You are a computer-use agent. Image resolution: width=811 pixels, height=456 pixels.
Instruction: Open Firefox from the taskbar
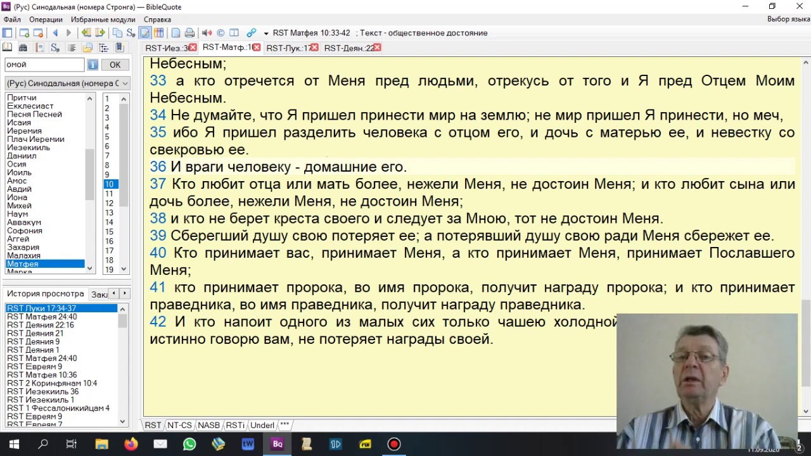coord(131,445)
